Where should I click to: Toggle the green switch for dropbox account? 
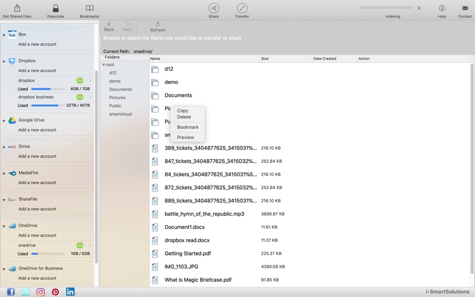tap(80, 80)
